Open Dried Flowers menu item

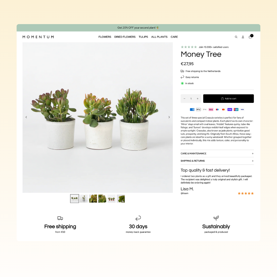[125, 37]
